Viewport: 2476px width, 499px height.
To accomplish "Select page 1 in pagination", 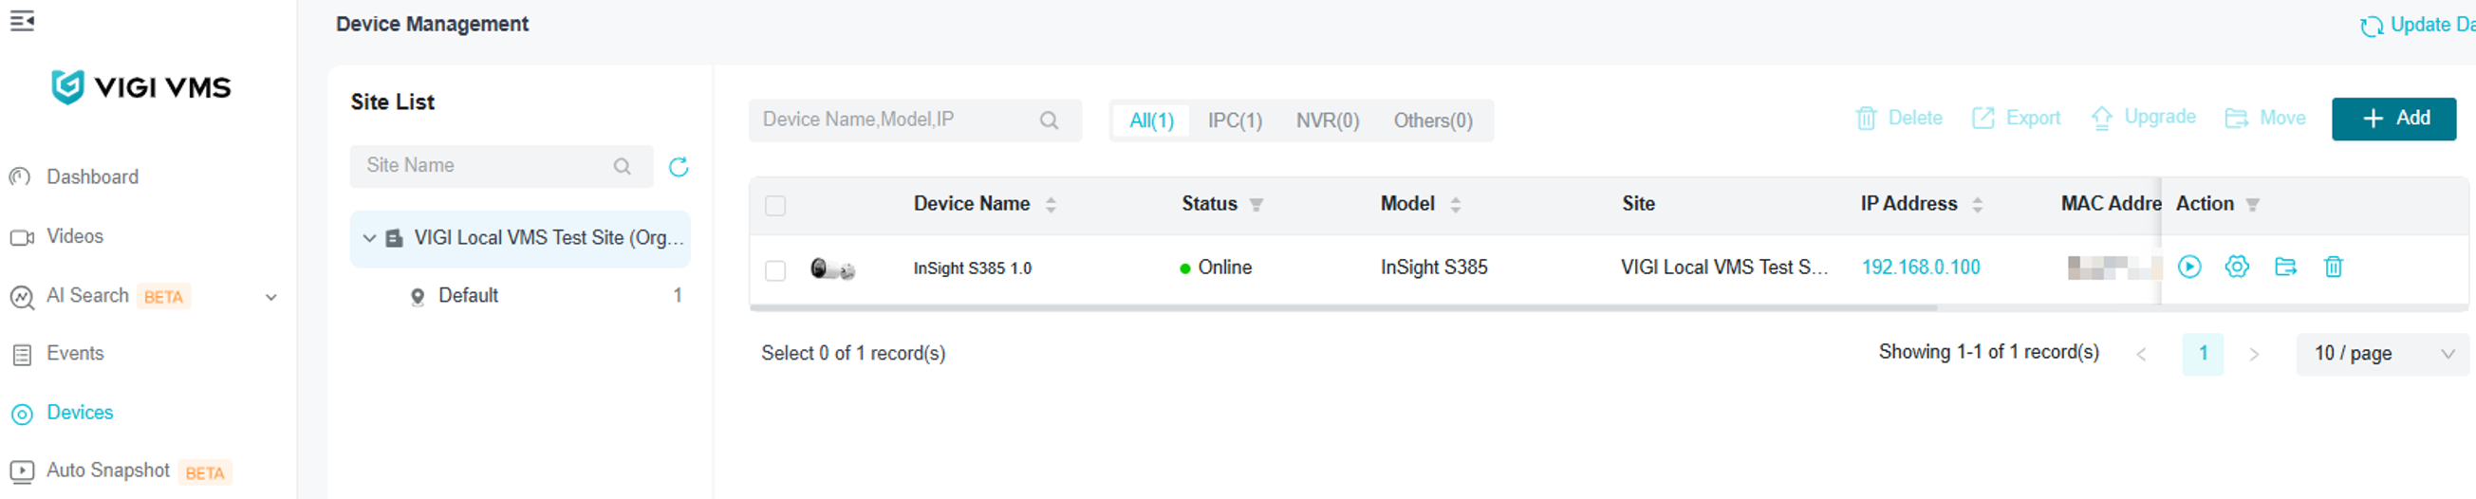I will tap(2203, 354).
